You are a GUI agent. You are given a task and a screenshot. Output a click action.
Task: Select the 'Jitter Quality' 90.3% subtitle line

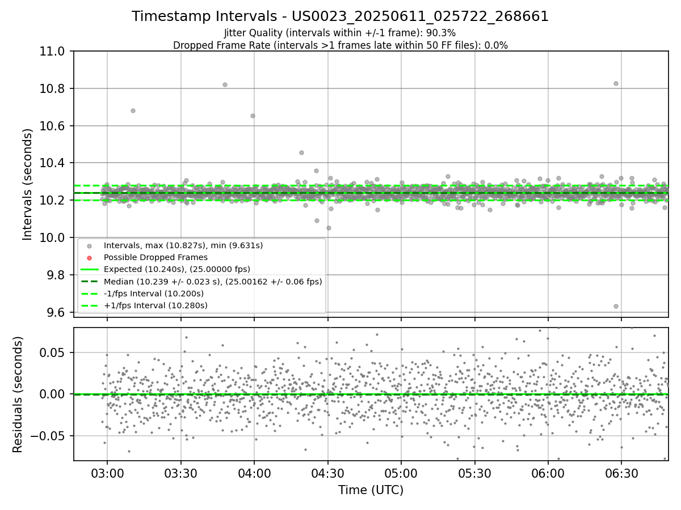340,33
